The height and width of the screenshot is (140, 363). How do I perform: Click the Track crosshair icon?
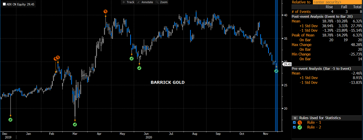tap(124, 2)
